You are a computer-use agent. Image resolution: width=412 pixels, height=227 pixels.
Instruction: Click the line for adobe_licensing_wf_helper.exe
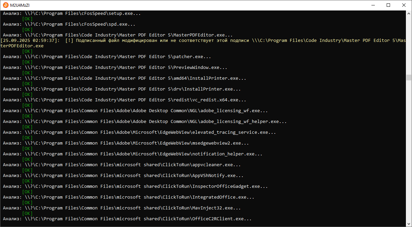click(145, 122)
